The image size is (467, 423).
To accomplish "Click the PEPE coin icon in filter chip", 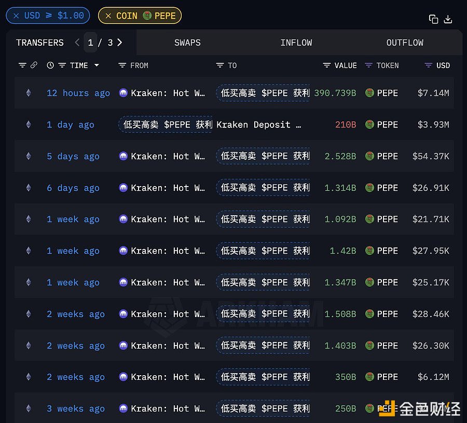I will click(147, 15).
